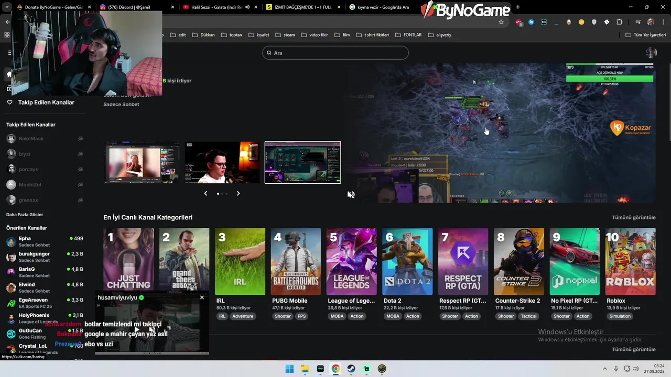Open Chrome media control icon
The image size is (671, 377).
(x=638, y=22)
